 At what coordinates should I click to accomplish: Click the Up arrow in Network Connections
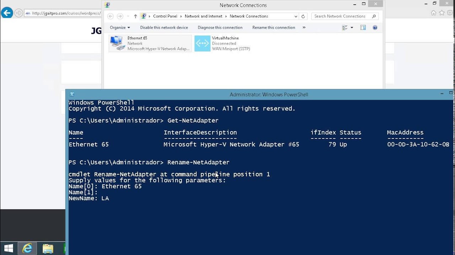(x=135, y=16)
